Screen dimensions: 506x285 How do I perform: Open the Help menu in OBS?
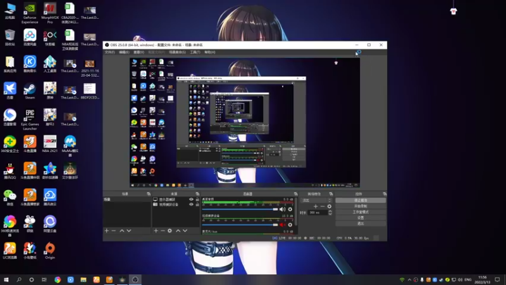pos(210,52)
